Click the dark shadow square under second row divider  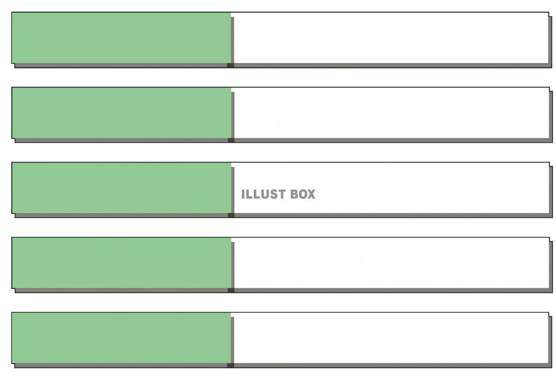pos(231,140)
